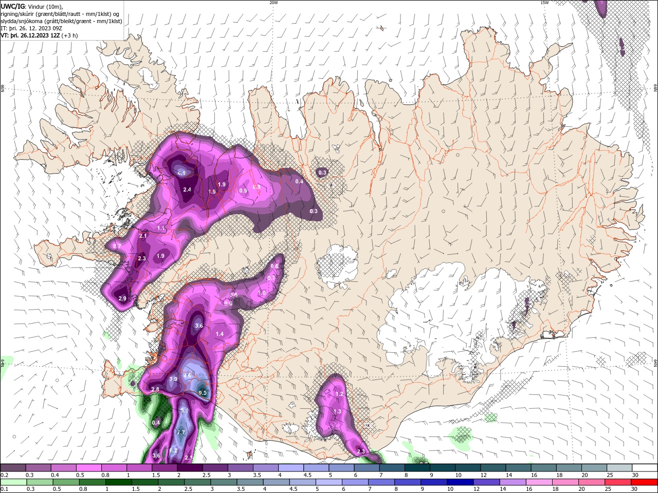Click the 2.4 value below the 4.1 maximum

[187, 189]
